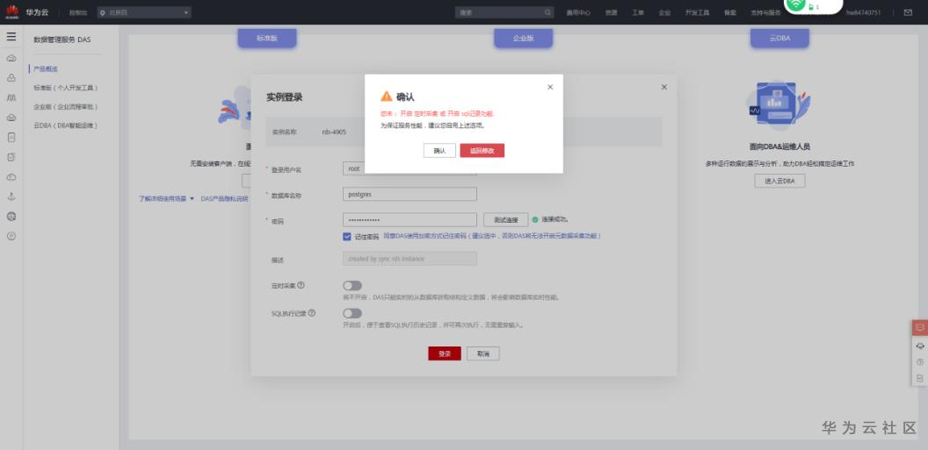Click help icon next to SQL执行记录
Screen dimensions: 928x450
pyautogui.click(x=311, y=313)
